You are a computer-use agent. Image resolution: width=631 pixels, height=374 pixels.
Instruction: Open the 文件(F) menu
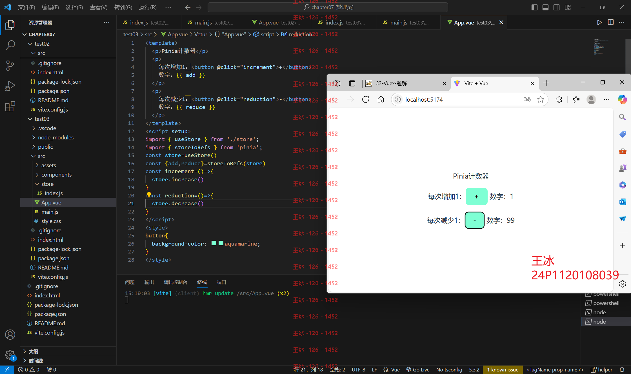pyautogui.click(x=26, y=7)
